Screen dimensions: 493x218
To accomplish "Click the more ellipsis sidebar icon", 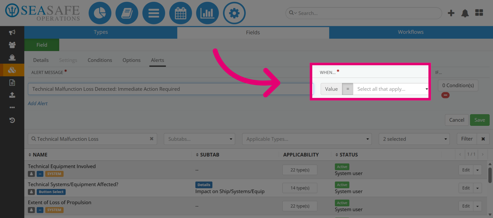I will click(12, 107).
